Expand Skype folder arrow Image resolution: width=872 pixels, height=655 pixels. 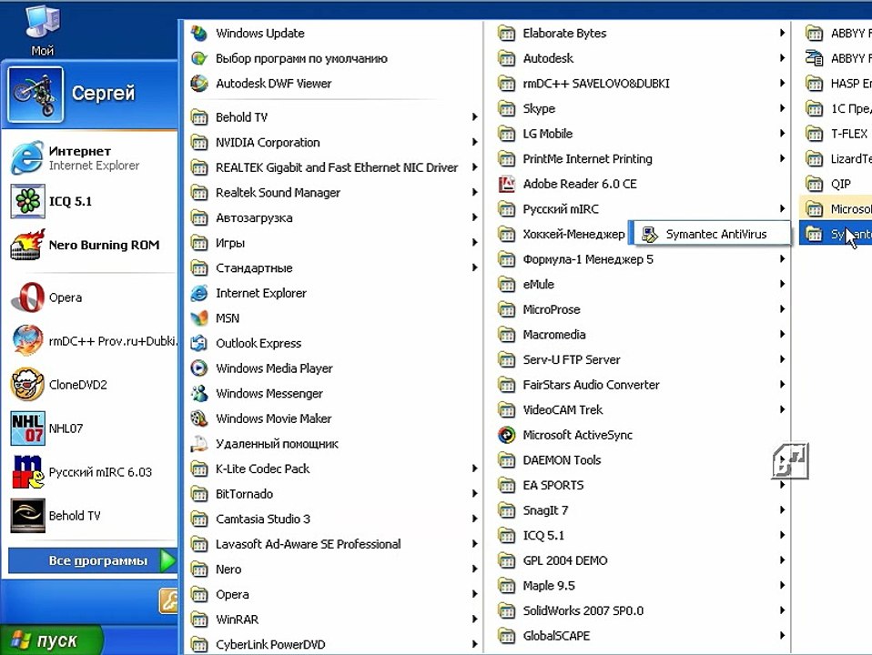click(782, 108)
